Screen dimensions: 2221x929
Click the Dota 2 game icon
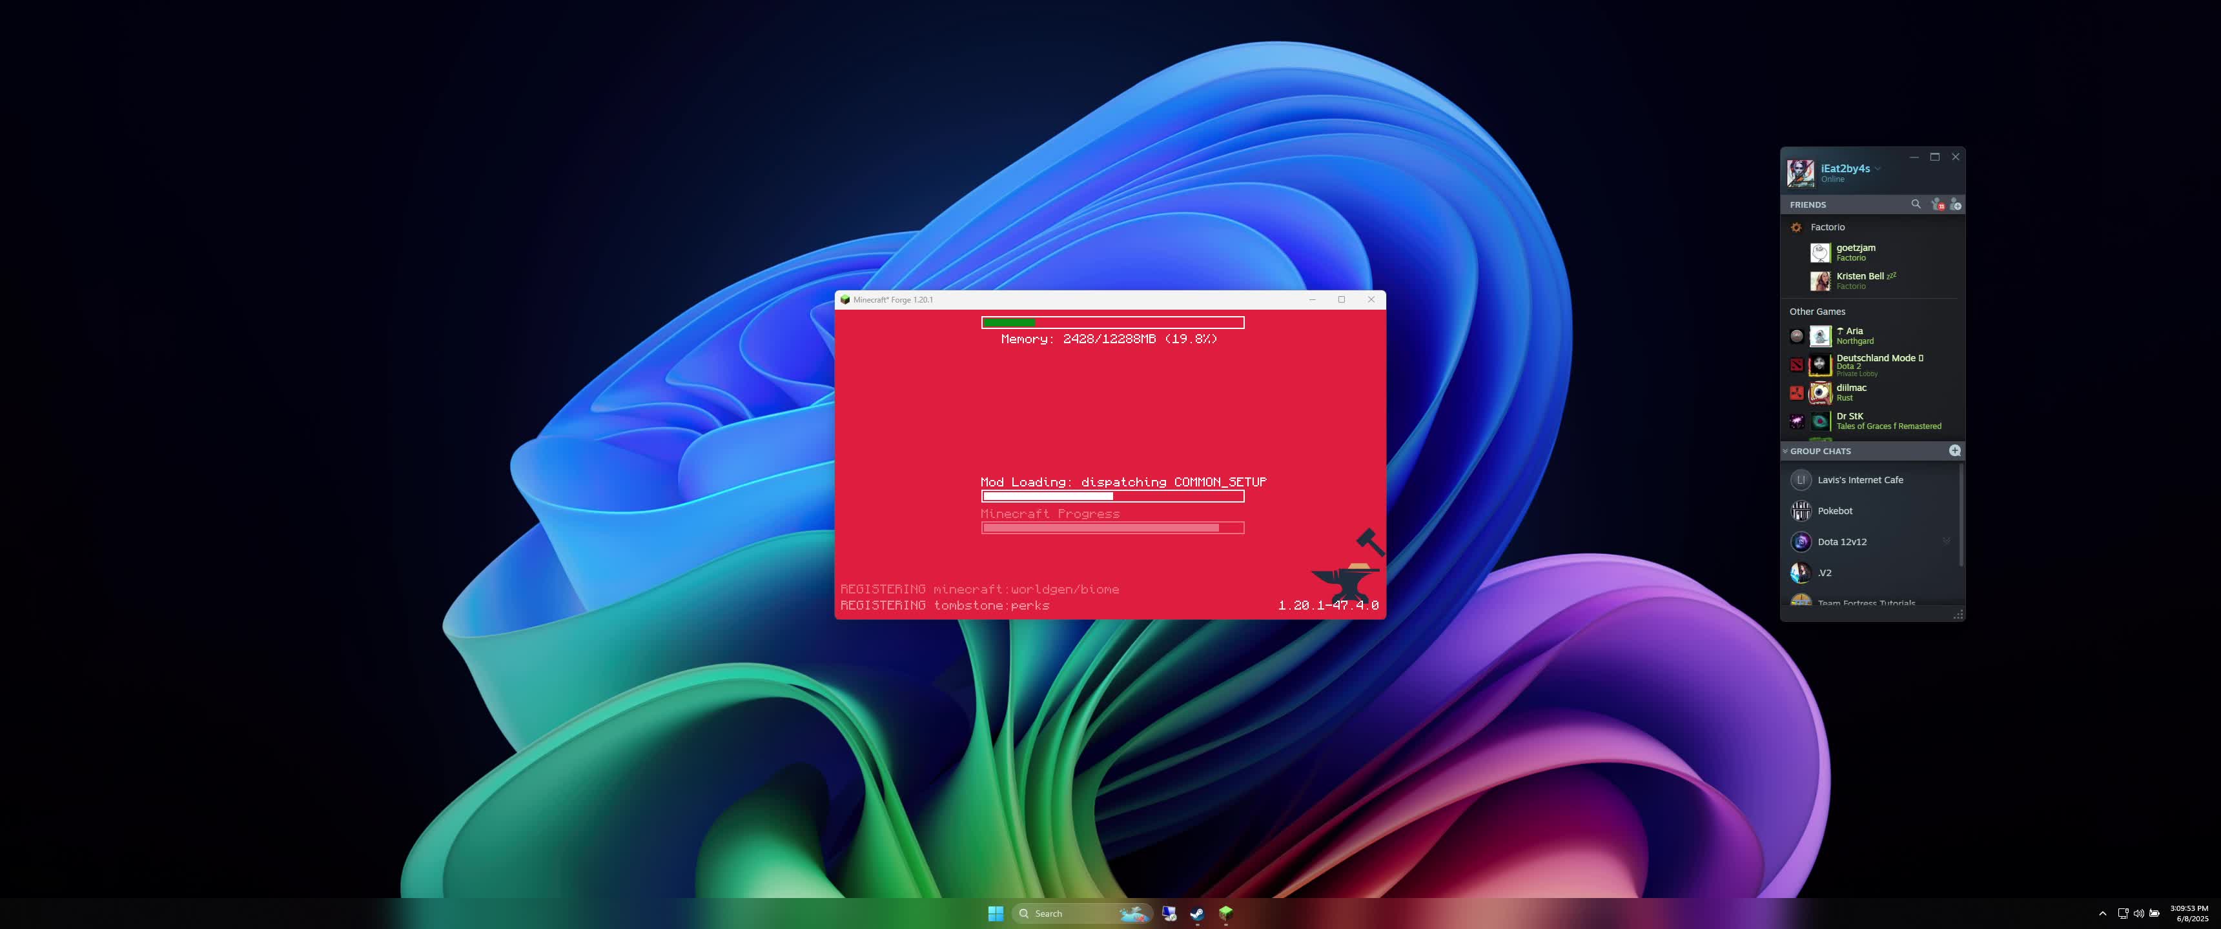point(1797,365)
